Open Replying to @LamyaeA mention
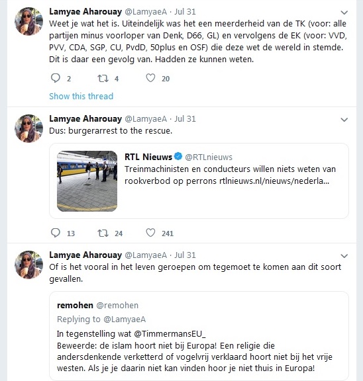This screenshot has height=381, width=363. click(x=125, y=319)
